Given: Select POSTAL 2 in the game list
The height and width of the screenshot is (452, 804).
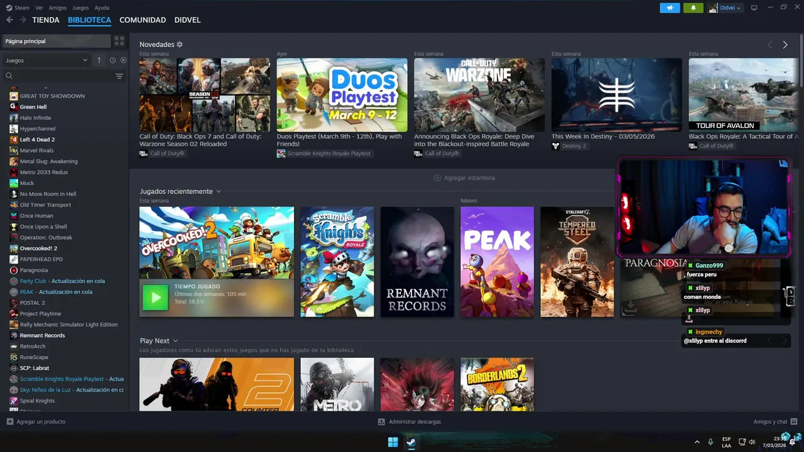Looking at the screenshot, I should (x=33, y=303).
